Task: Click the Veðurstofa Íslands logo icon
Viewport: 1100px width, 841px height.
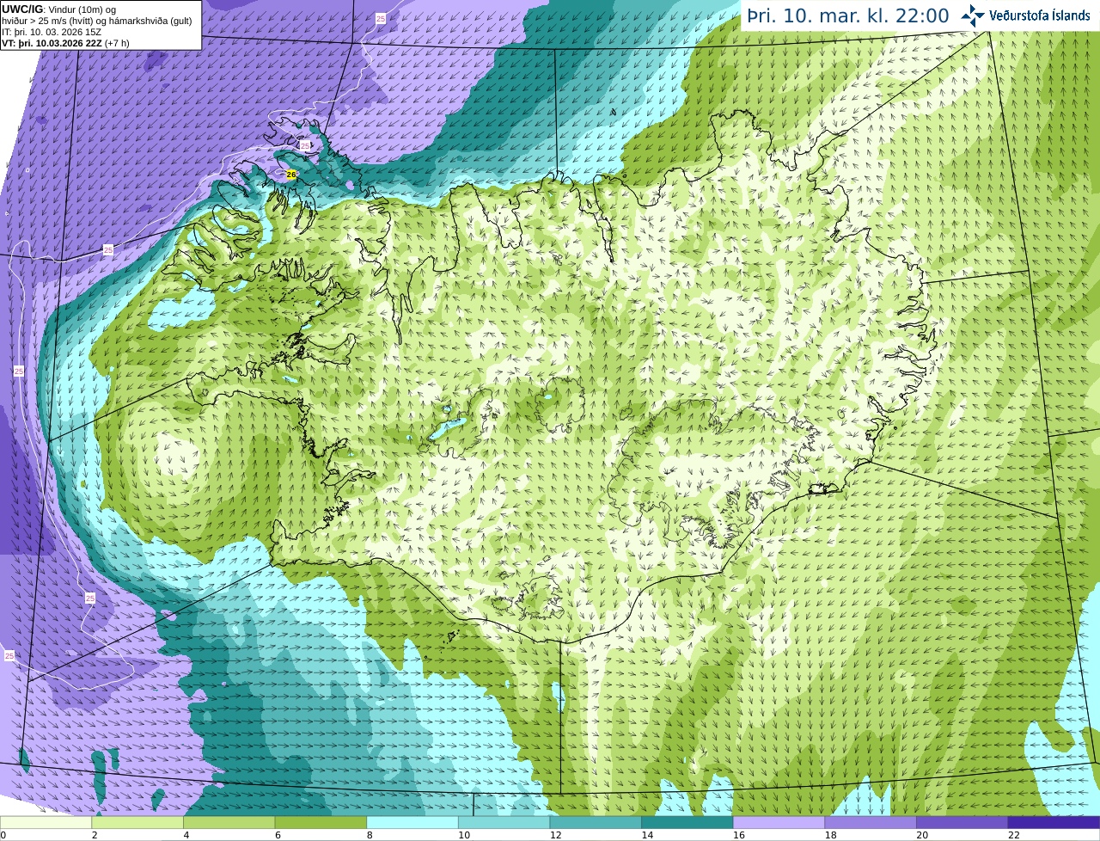Action: click(973, 15)
